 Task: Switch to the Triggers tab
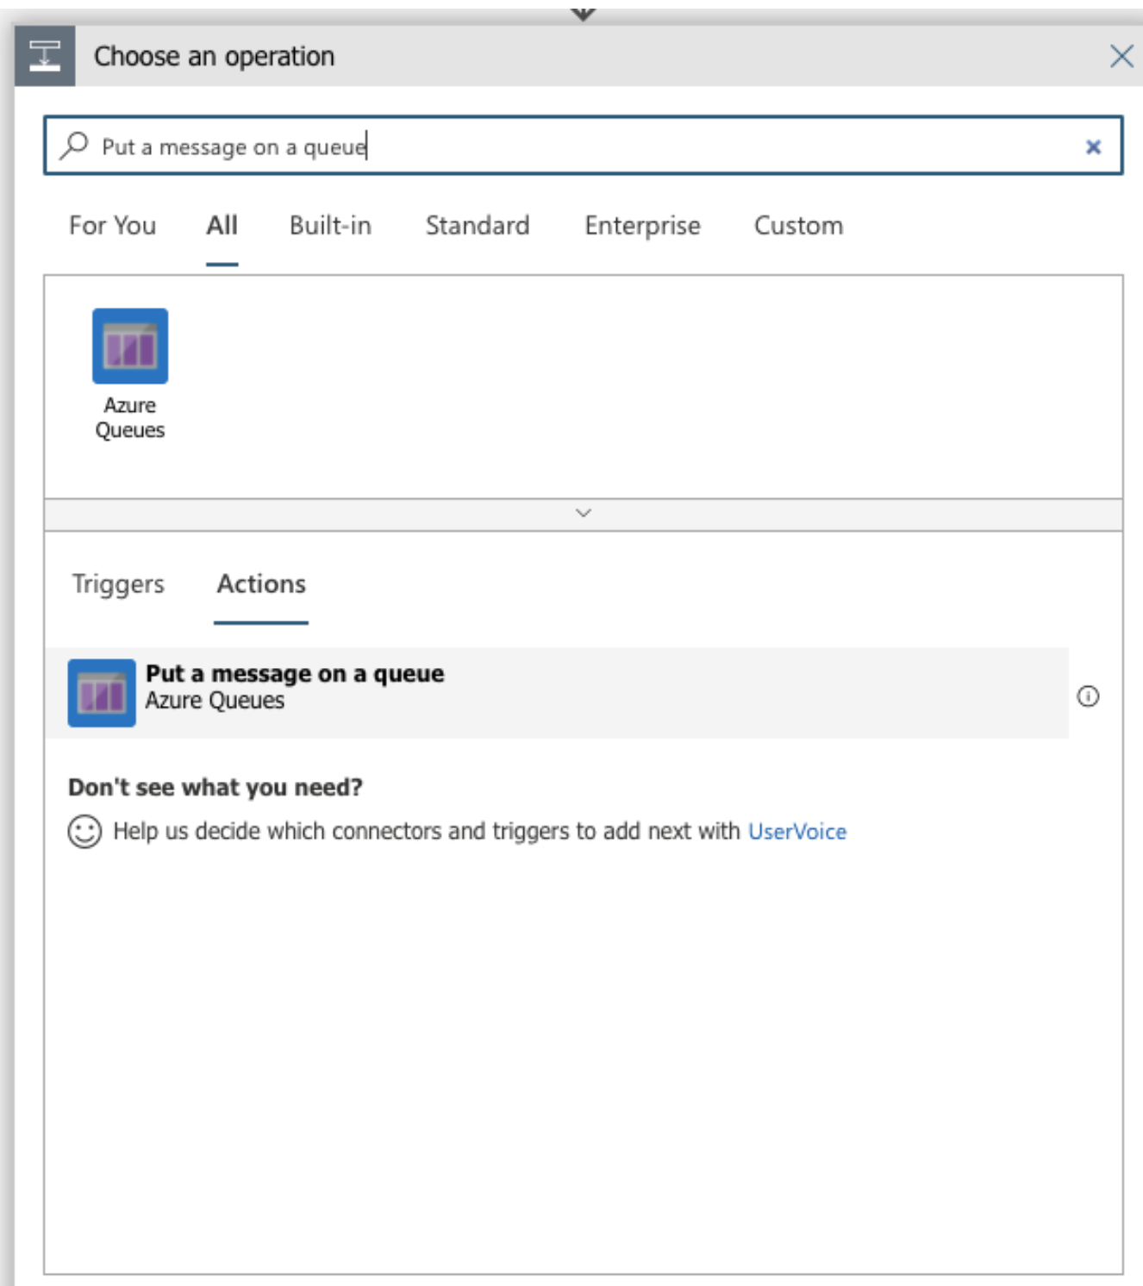click(118, 584)
